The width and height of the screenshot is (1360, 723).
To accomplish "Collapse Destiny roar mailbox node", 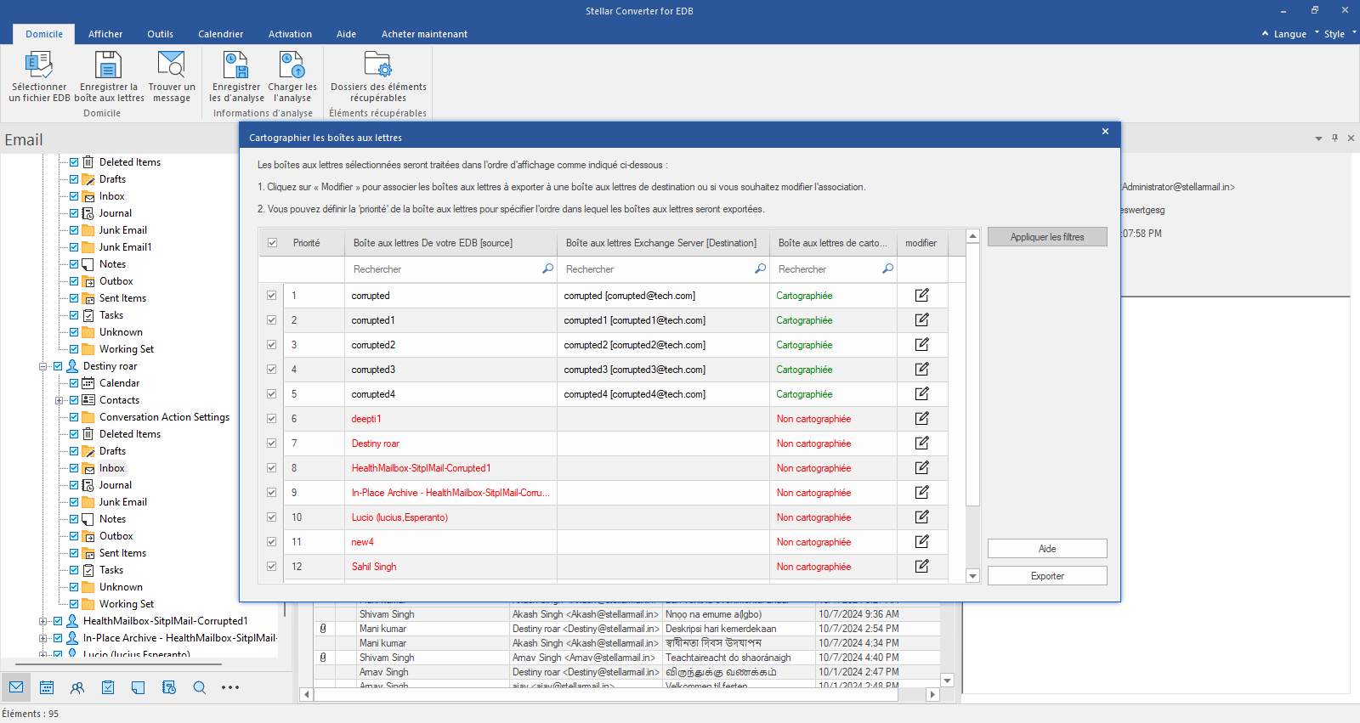I will pyautogui.click(x=42, y=366).
